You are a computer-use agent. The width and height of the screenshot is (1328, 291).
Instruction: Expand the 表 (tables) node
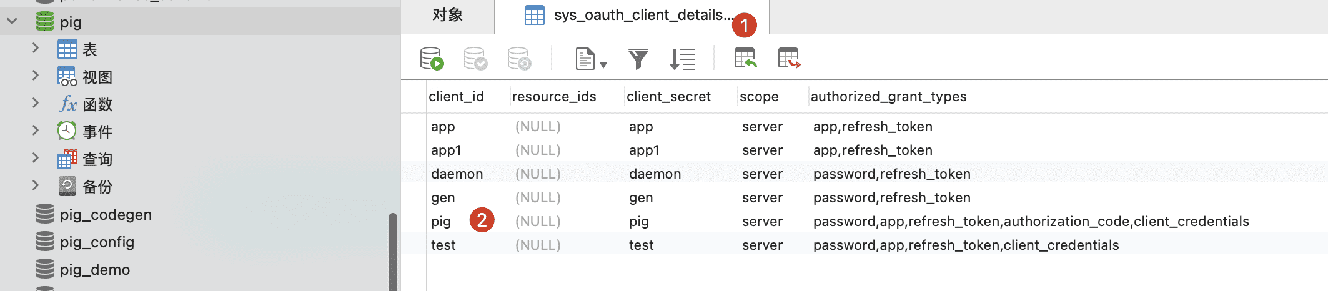tap(36, 49)
